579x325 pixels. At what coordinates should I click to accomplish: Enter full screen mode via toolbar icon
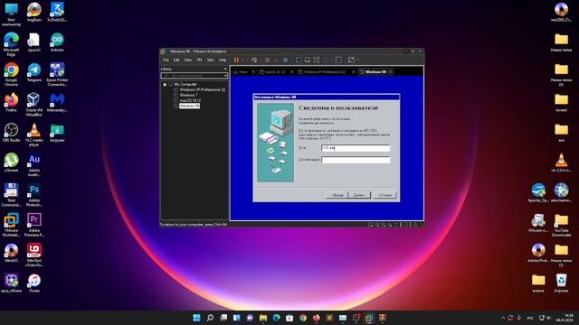tap(317, 60)
